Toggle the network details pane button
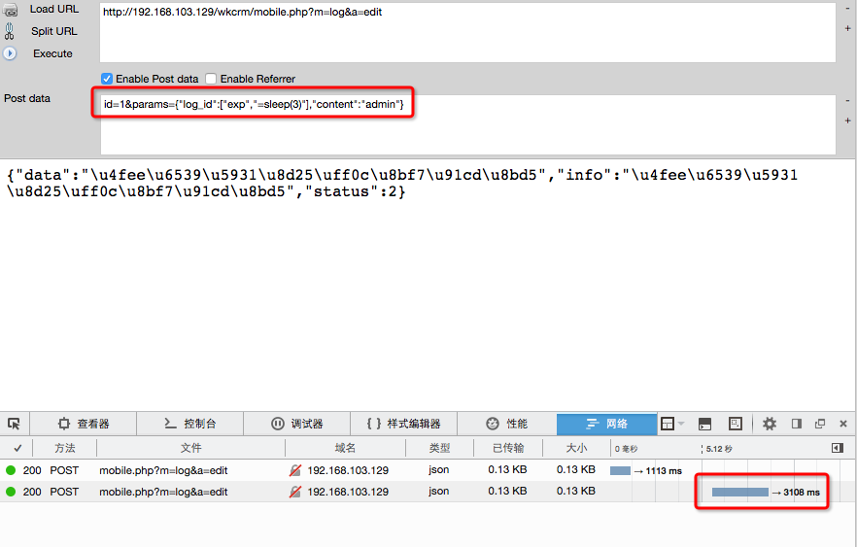The width and height of the screenshot is (857, 547). point(838,448)
